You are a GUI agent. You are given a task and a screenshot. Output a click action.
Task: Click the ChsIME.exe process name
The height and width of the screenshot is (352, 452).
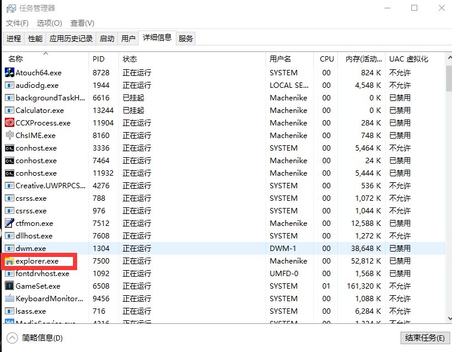click(x=35, y=136)
